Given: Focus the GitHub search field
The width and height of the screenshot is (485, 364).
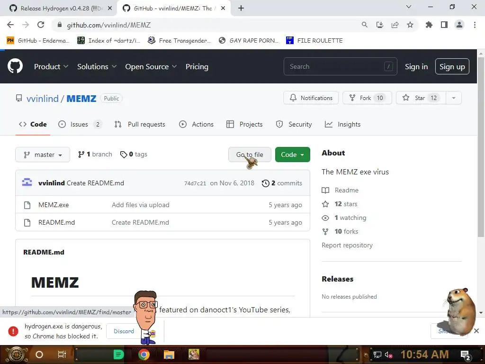Looking at the screenshot, I should [340, 66].
